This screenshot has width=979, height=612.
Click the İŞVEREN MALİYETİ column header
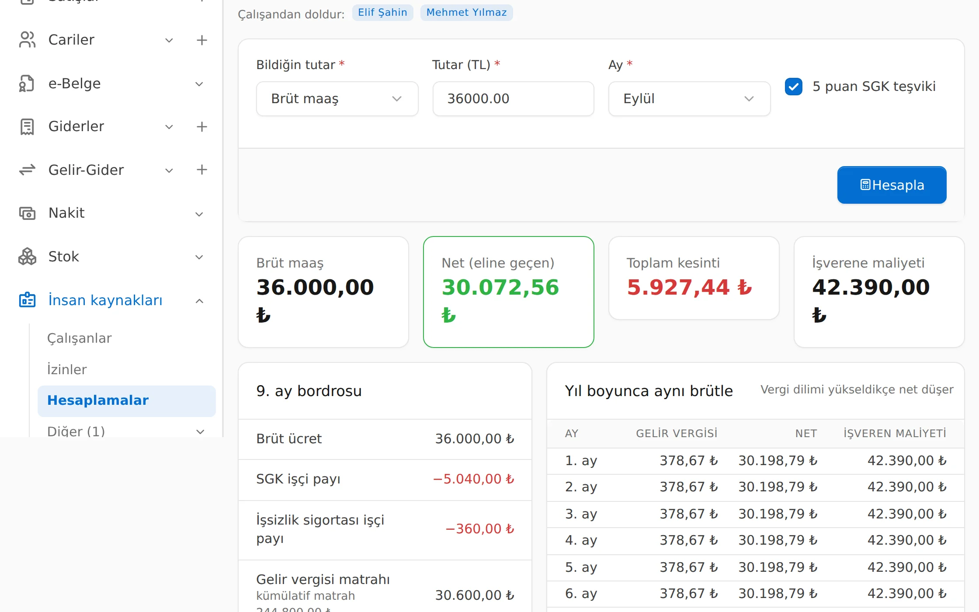coord(895,434)
